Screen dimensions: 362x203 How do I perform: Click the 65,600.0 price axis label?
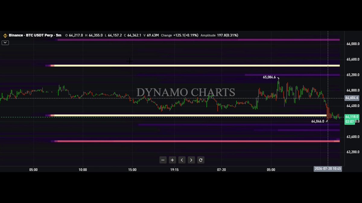(x=353, y=60)
